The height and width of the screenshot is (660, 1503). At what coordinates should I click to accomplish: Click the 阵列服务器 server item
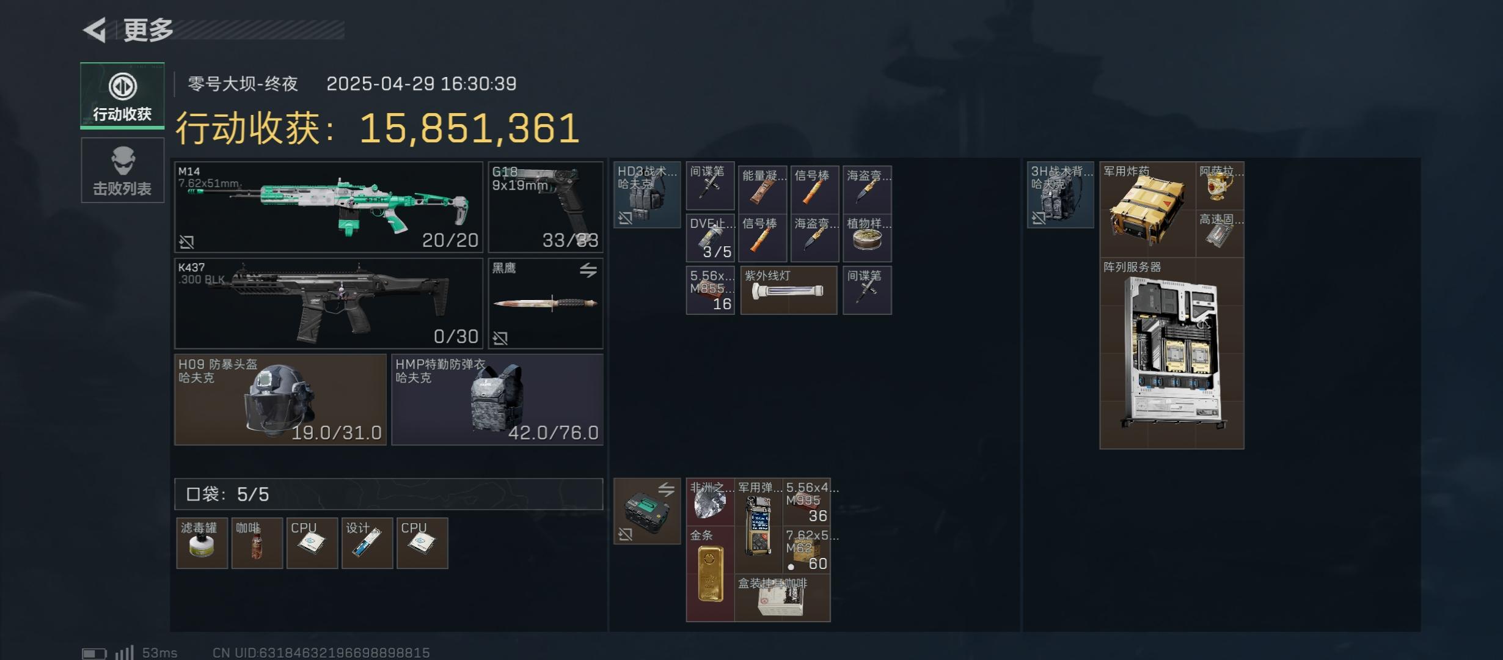point(1172,353)
